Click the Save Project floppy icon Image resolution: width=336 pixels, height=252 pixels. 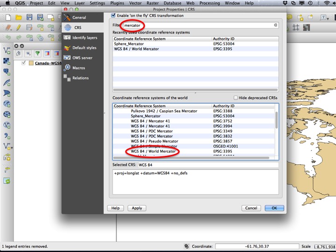click(29, 17)
